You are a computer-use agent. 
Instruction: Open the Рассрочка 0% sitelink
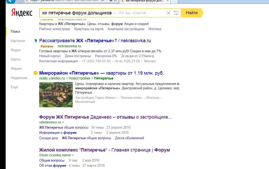click(106, 56)
